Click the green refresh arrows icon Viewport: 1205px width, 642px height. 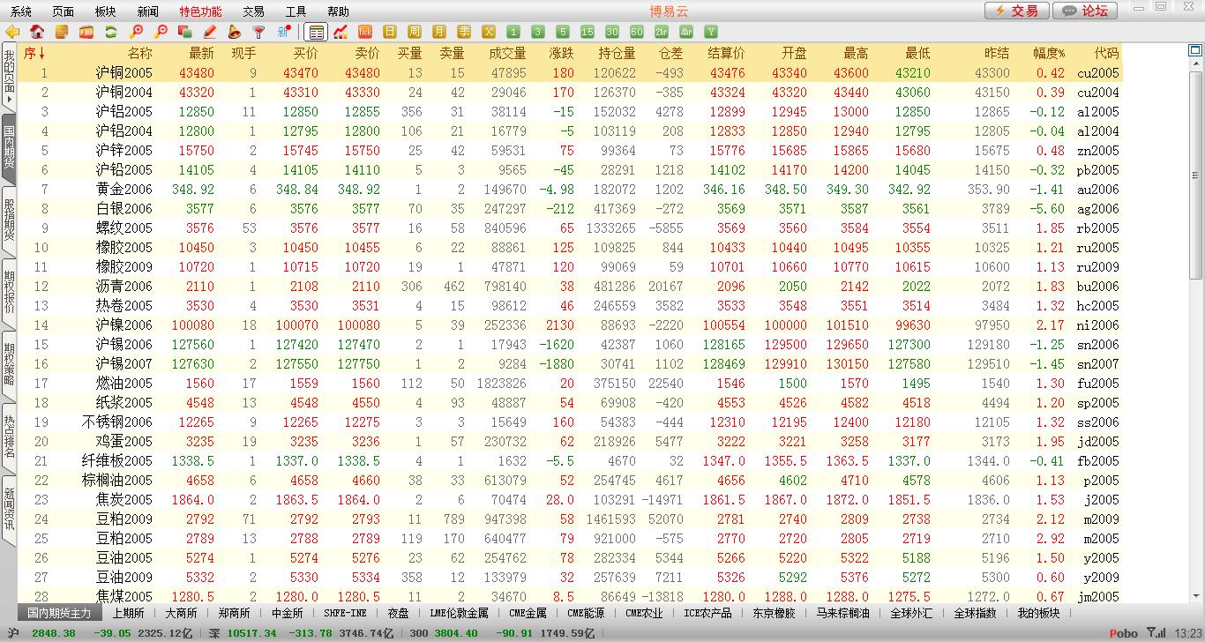(111, 32)
